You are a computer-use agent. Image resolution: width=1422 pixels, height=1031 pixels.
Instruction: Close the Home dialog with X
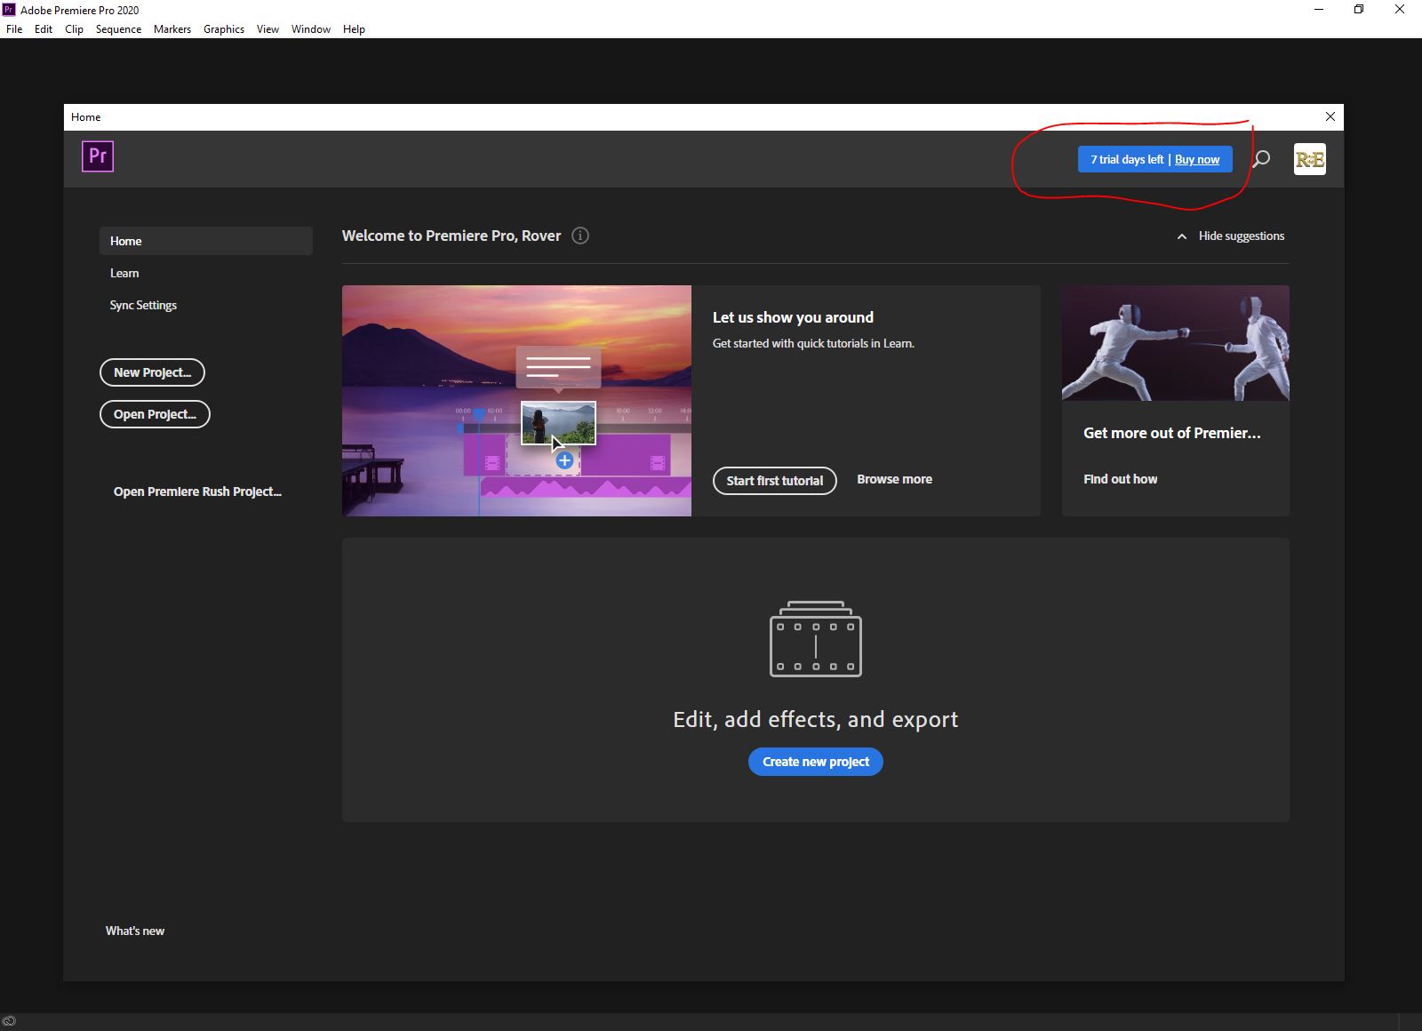1330,116
